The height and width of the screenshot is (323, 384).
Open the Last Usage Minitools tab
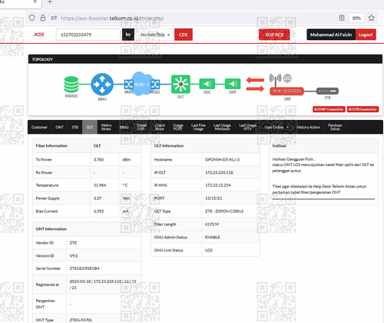[x=222, y=127]
